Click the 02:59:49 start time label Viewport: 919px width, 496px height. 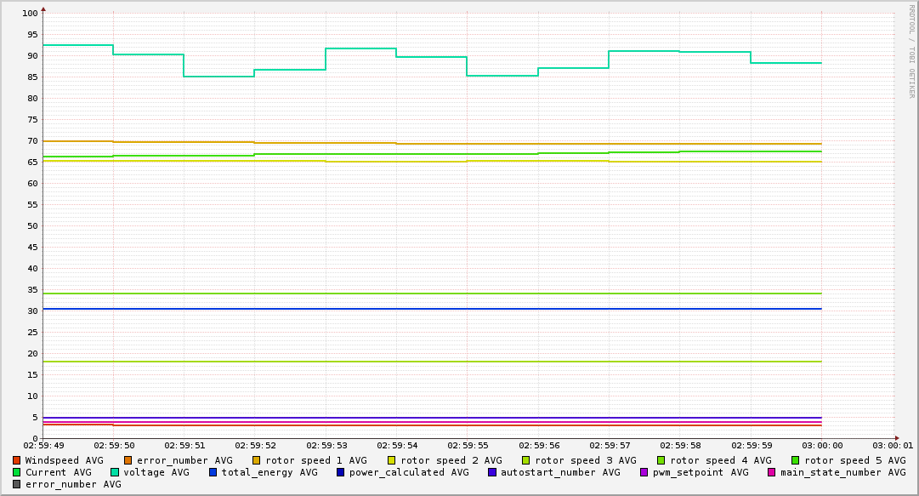43,445
